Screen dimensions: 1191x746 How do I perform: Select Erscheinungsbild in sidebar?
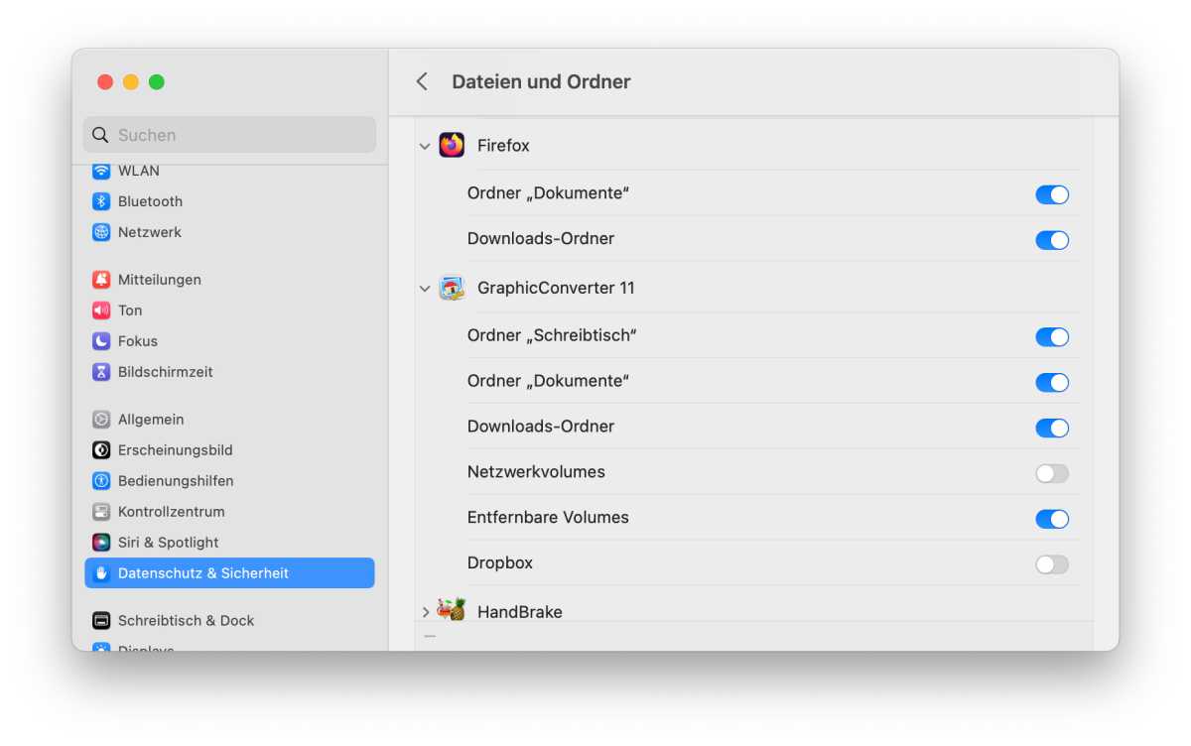tap(229, 450)
